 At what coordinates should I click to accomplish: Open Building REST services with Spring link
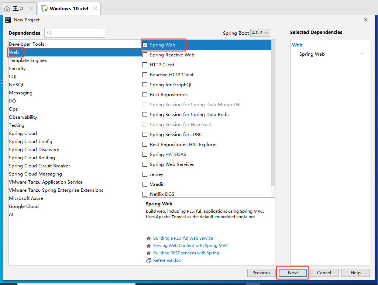click(x=186, y=253)
